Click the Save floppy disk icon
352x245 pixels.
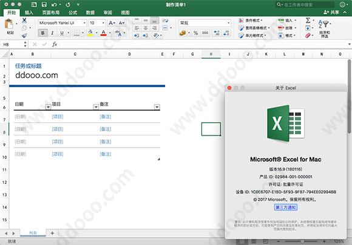click(x=44, y=4)
